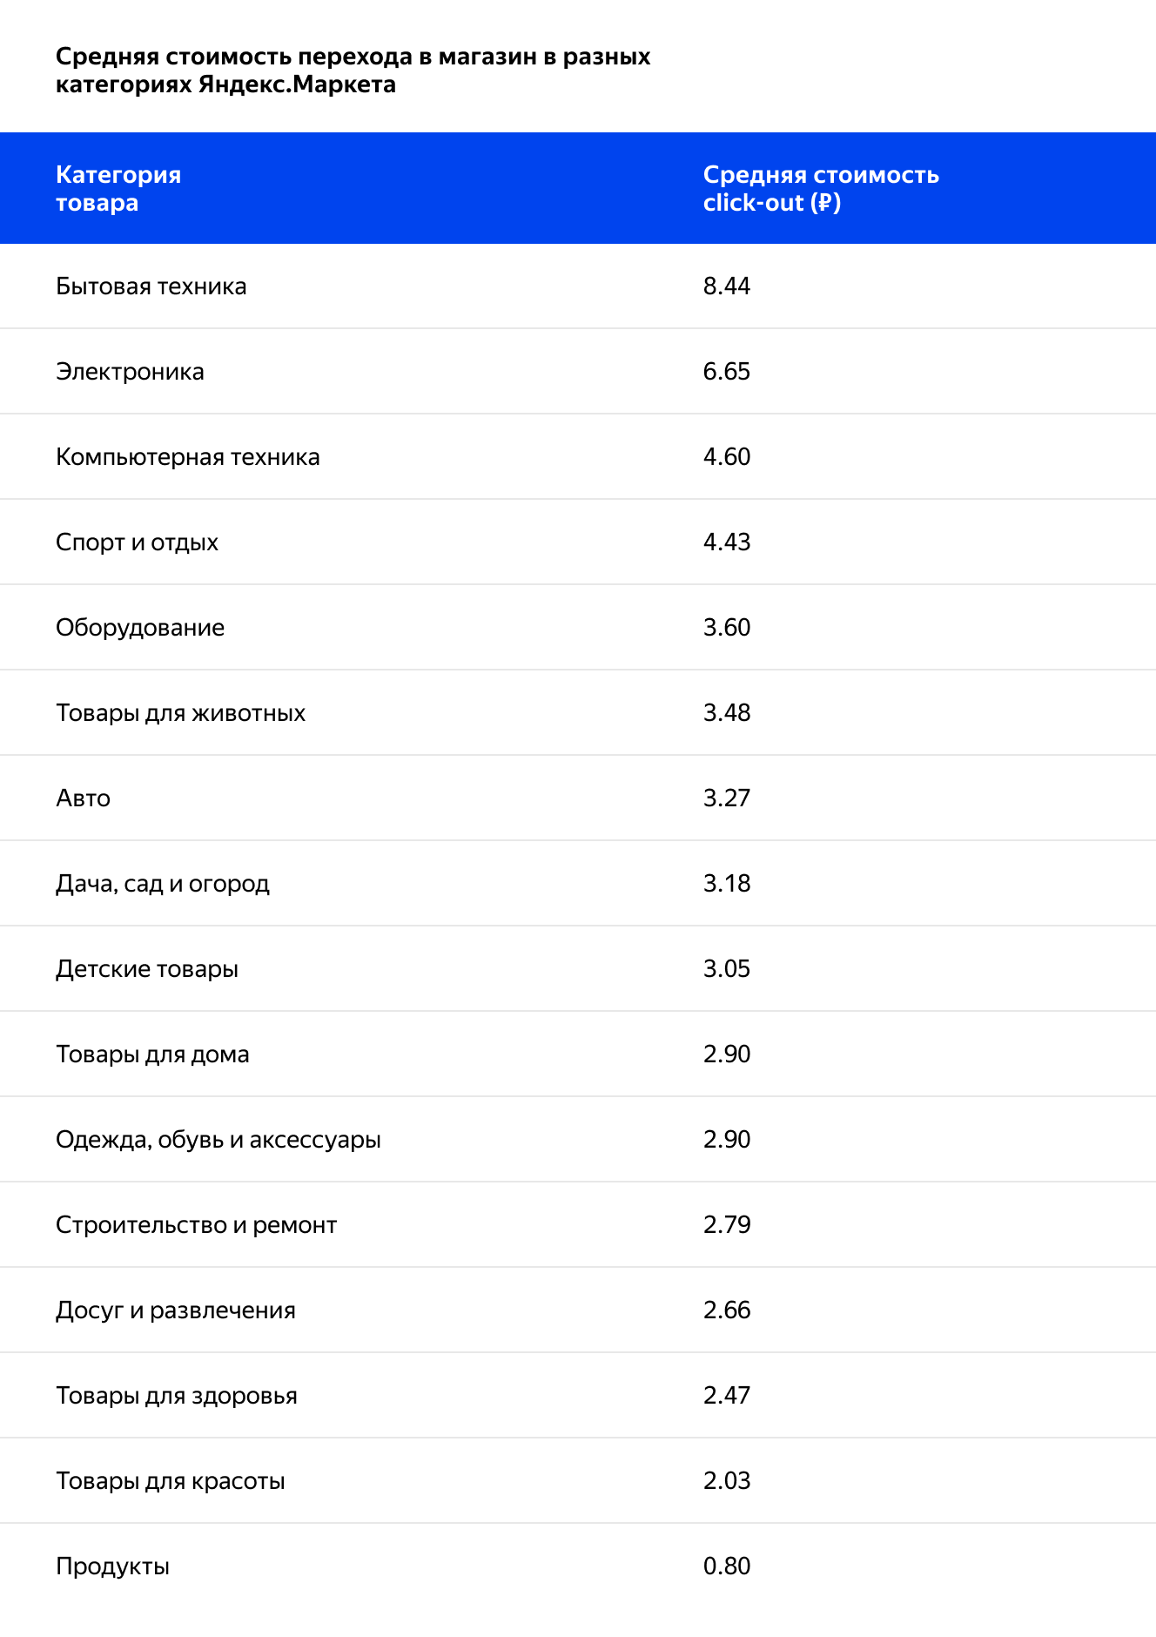Click the 'Авто' category label
Screen dimensions: 1156x1637
point(83,798)
